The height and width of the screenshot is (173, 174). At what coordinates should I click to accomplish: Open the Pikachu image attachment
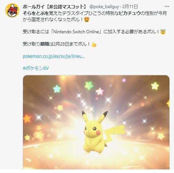pyautogui.click(x=96, y=122)
